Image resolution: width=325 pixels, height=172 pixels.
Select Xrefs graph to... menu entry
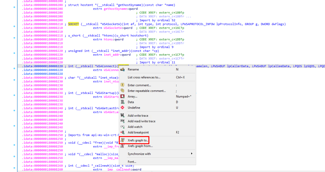pos(138,140)
